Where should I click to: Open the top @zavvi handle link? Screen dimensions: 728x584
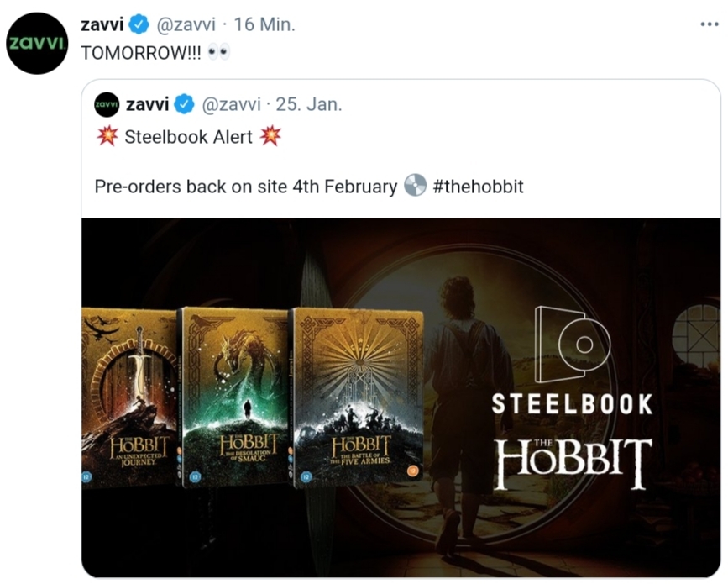[x=186, y=24]
